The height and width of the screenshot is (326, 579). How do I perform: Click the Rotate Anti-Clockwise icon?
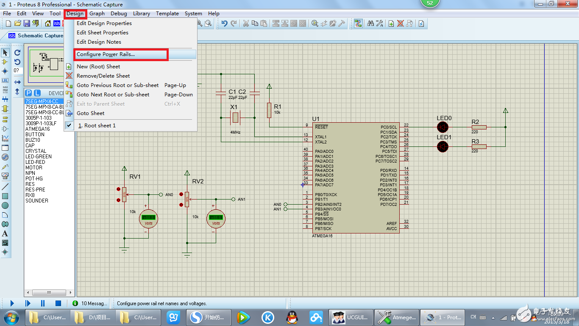click(17, 62)
